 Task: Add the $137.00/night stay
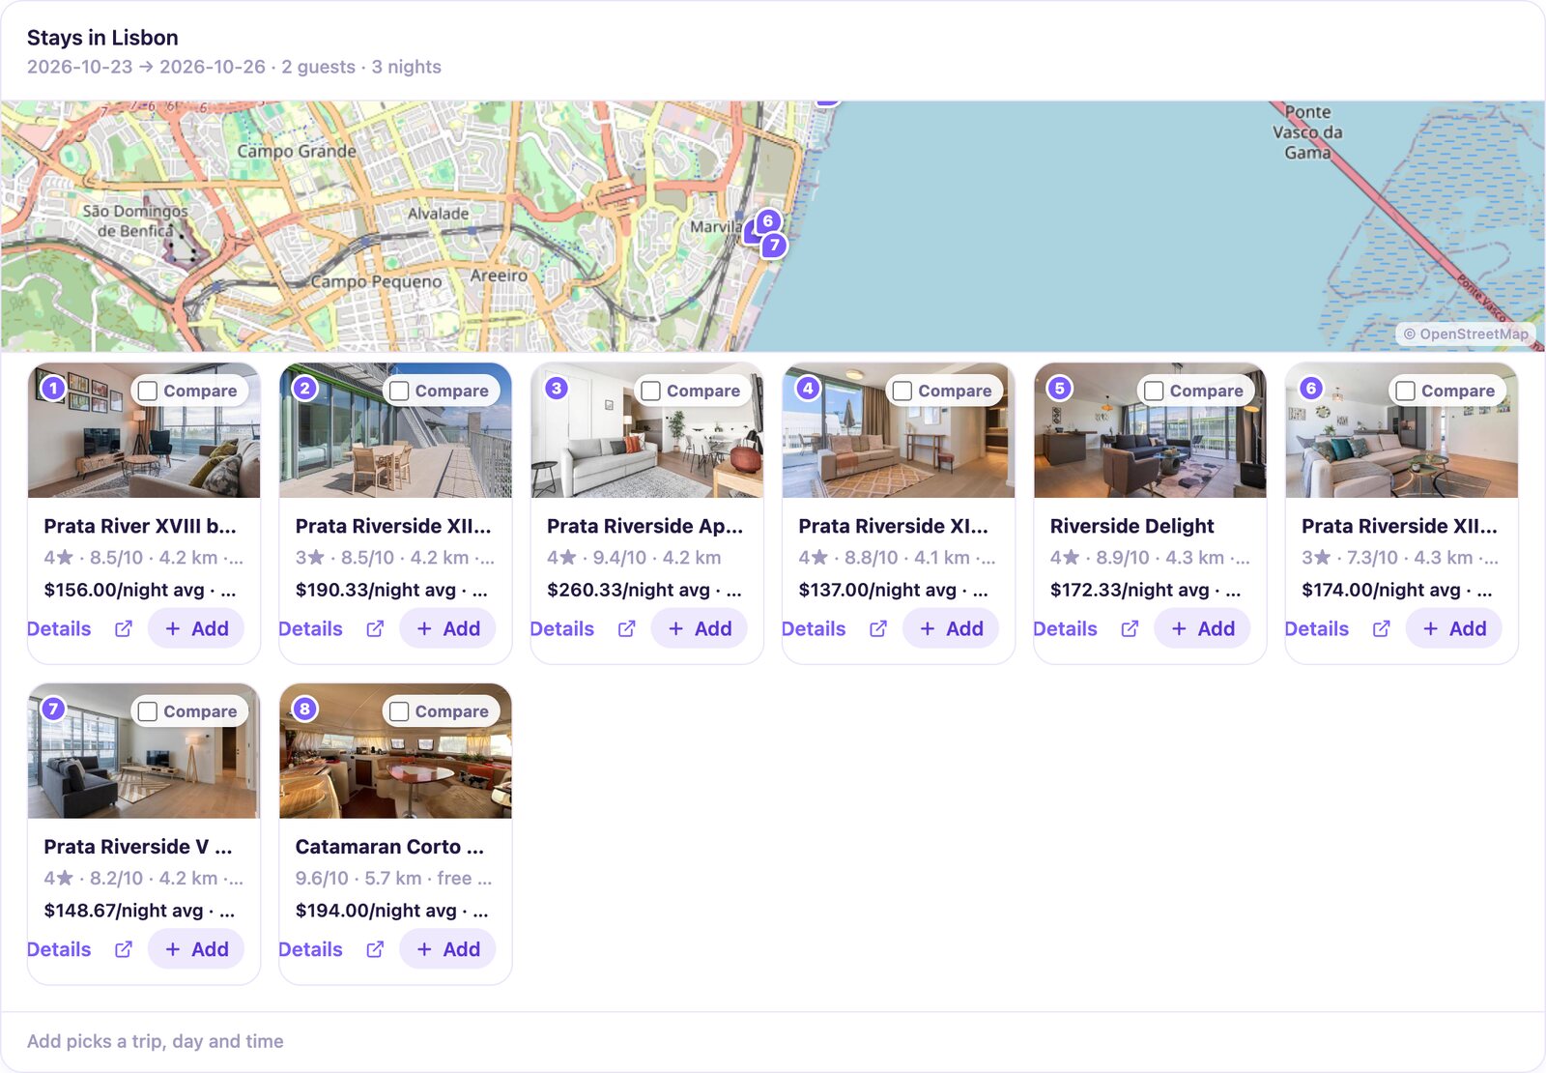coord(951,628)
